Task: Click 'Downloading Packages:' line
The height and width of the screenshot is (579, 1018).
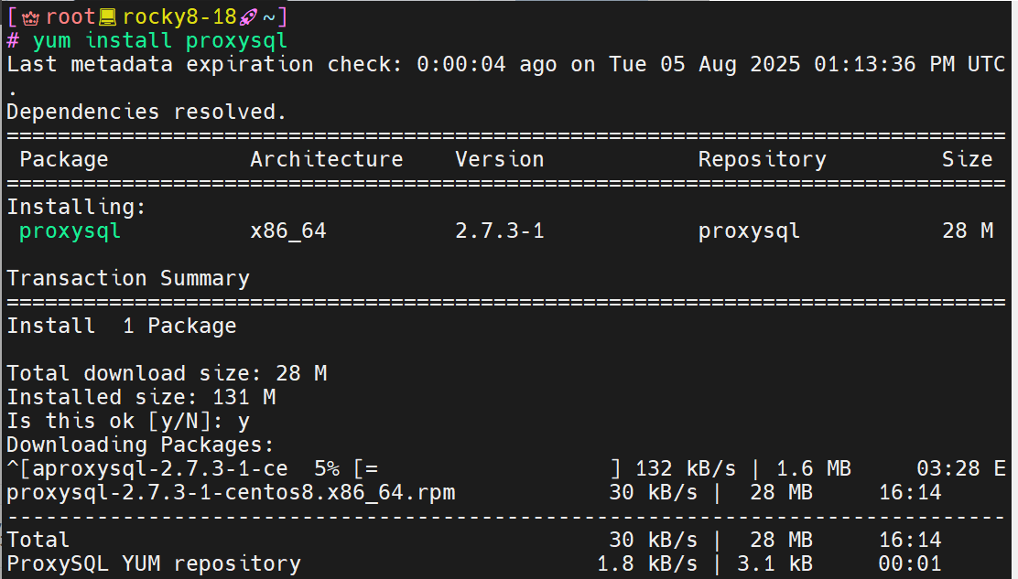Action: tap(140, 445)
